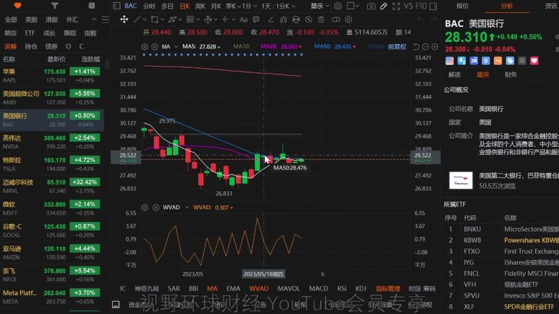Viewport: 559px width, 314px height.
Task: Select the text annotation Aa tool
Action: pos(243,20)
